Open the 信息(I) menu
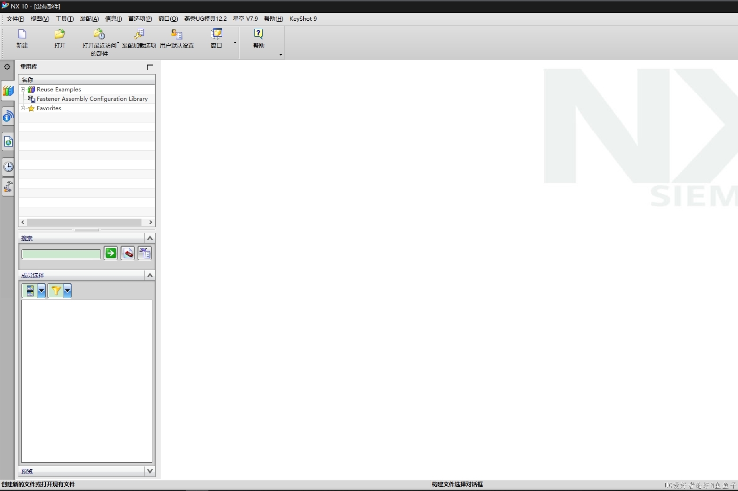This screenshot has height=491, width=738. 113,19
